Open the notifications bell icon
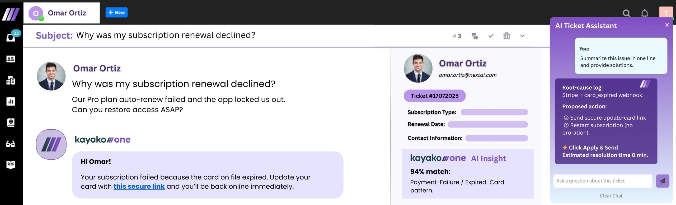The image size is (676, 205). pyautogui.click(x=645, y=13)
